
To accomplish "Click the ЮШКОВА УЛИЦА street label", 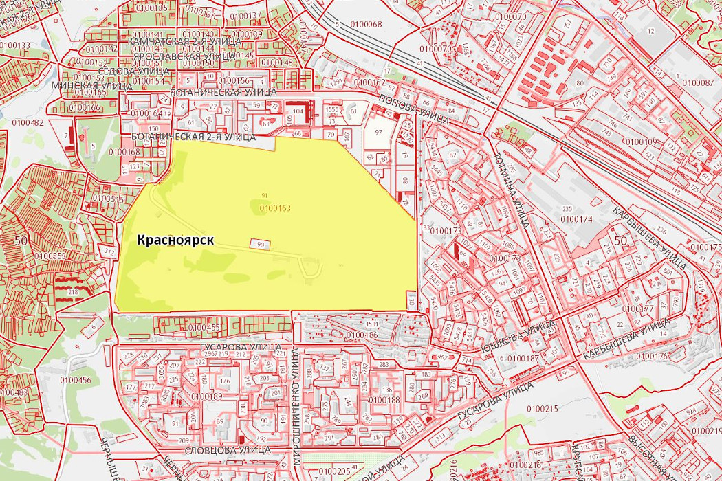I will click(x=517, y=337).
